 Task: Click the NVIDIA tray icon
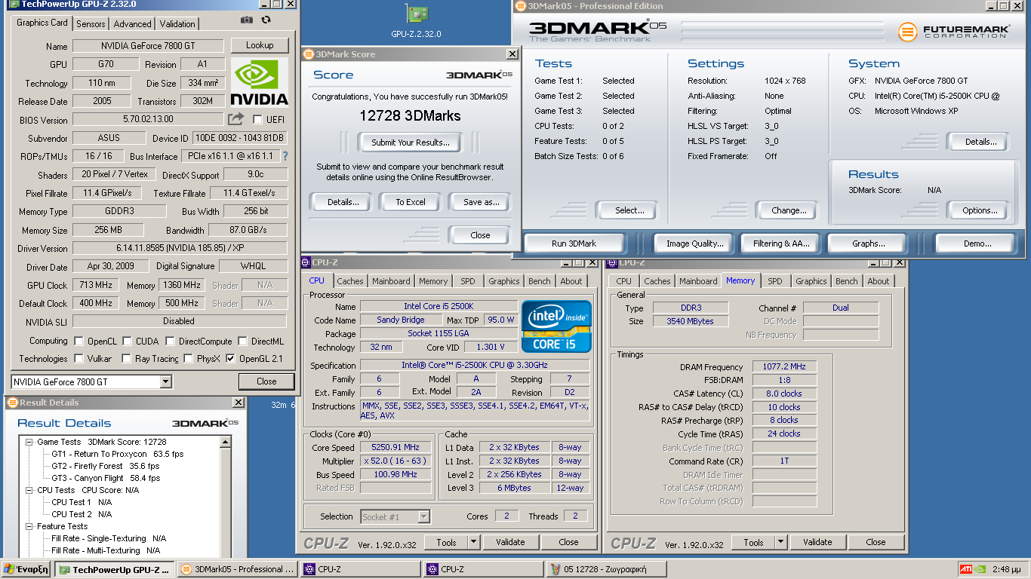click(x=980, y=569)
